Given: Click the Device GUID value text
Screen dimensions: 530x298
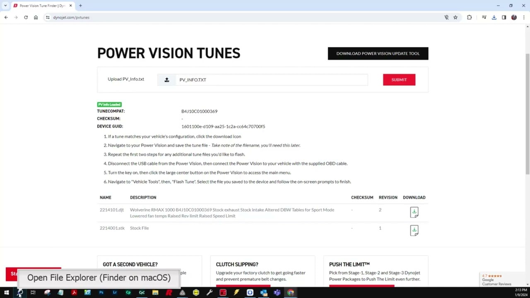Looking at the screenshot, I should pos(223,127).
